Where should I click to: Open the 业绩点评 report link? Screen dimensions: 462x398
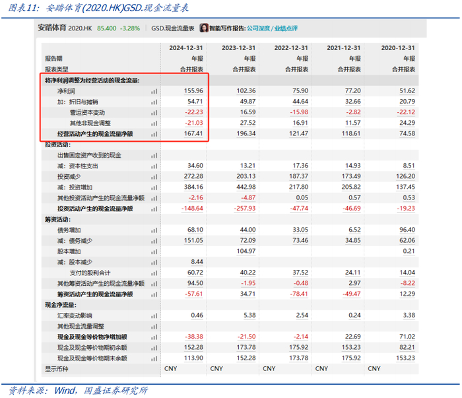(286, 28)
